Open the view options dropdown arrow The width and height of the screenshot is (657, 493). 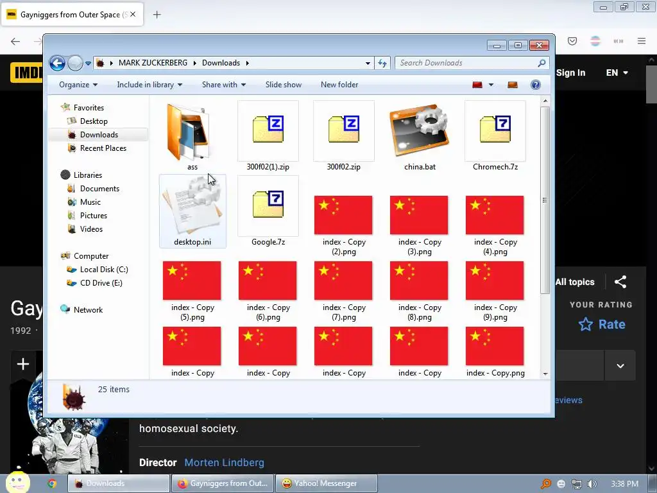[x=491, y=85]
